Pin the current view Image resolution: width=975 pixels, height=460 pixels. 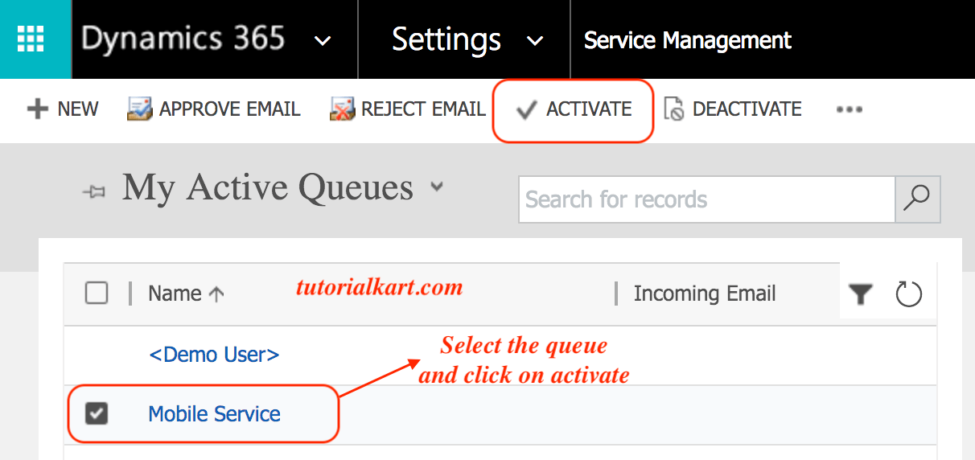94,193
